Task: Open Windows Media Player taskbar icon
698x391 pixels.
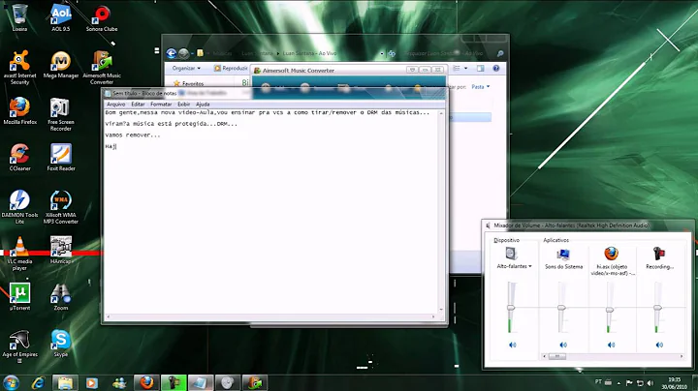Action: click(x=91, y=382)
